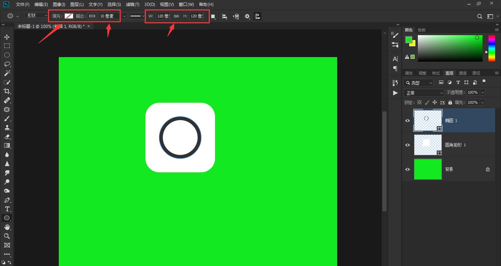This screenshot has width=501, height=266.
Task: Open the 滤镜(T) menu
Action: 133,5
